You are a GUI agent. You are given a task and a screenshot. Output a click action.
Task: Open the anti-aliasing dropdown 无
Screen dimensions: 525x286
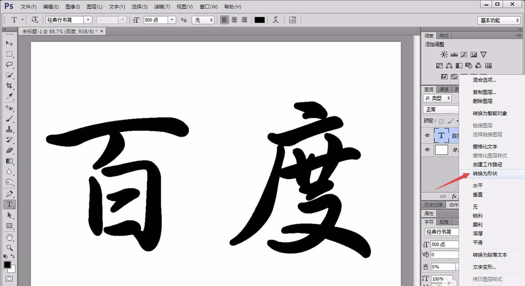coord(203,20)
